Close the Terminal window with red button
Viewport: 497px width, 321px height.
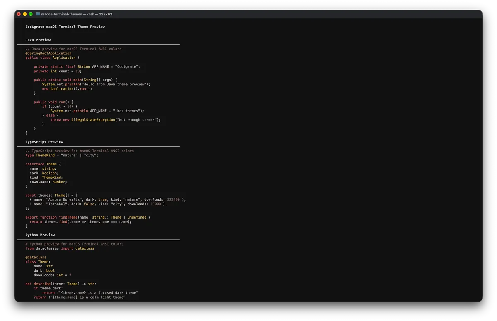[19, 14]
